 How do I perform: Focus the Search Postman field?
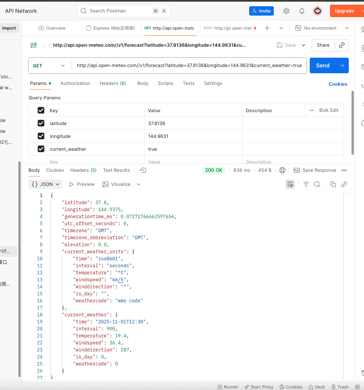pos(124,11)
